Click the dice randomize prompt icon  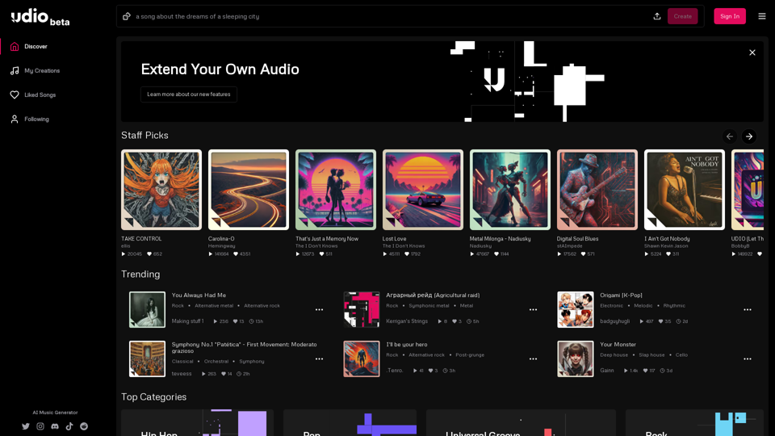[x=127, y=16]
